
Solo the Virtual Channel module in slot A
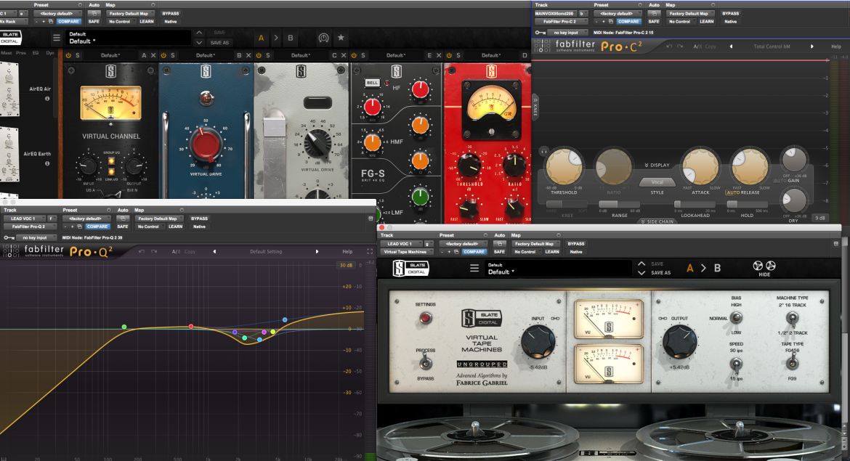click(78, 55)
